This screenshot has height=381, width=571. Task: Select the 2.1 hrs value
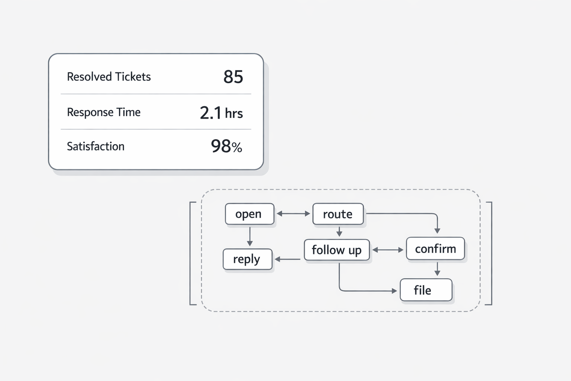pyautogui.click(x=221, y=113)
